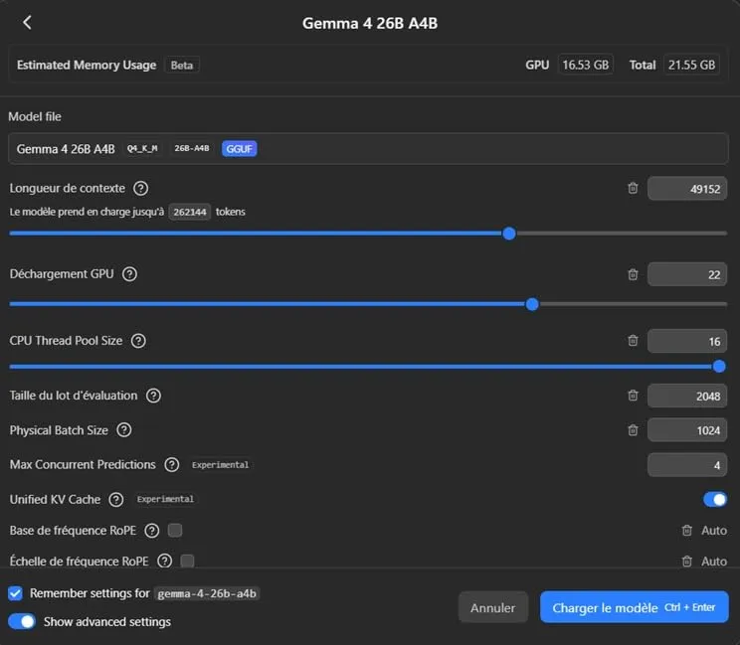Click the Annuler button

coord(492,608)
